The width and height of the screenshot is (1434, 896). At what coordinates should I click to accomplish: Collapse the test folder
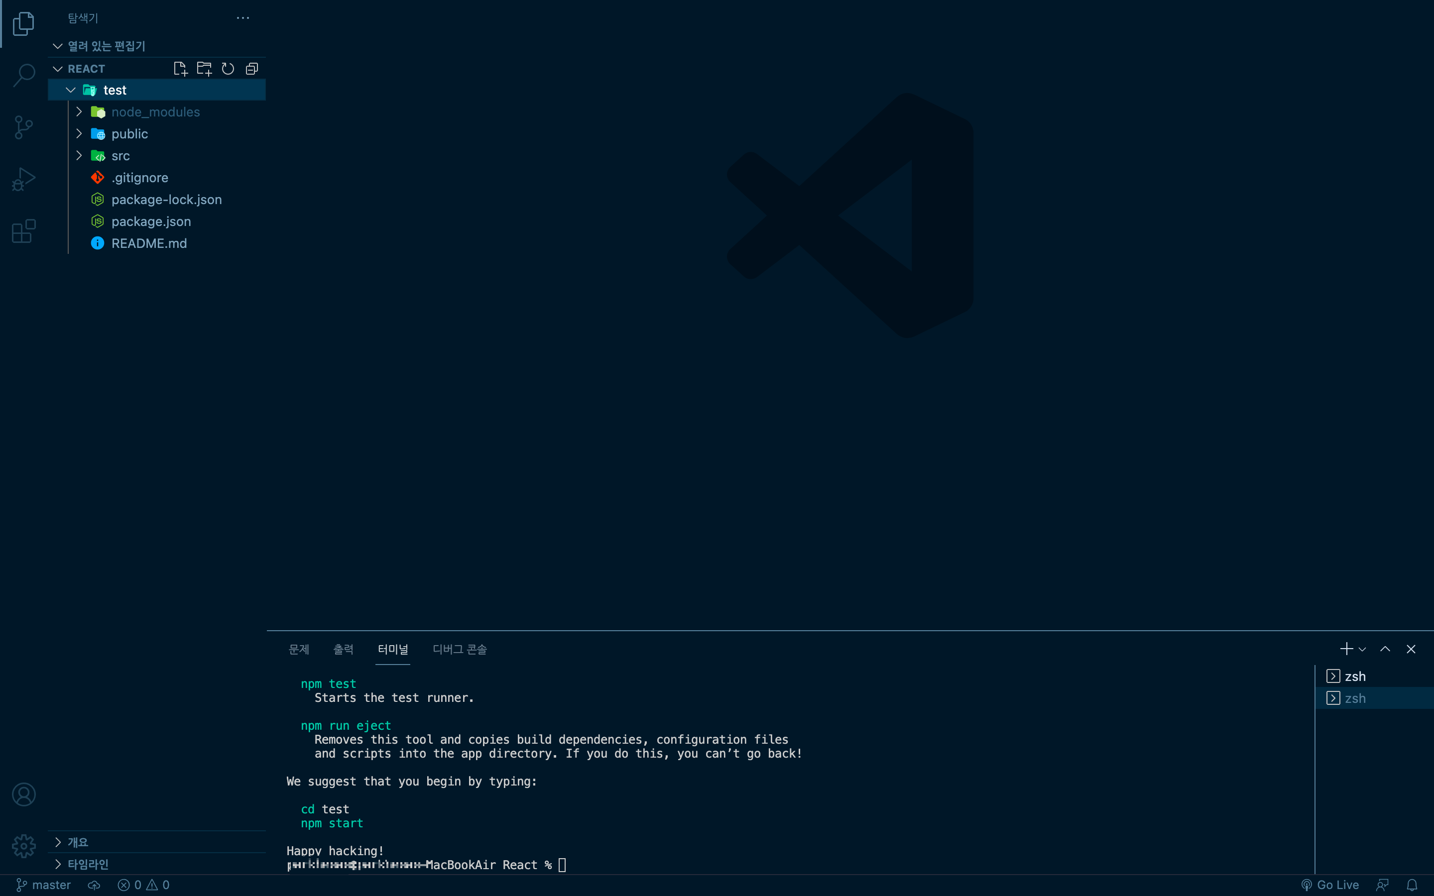click(156, 90)
